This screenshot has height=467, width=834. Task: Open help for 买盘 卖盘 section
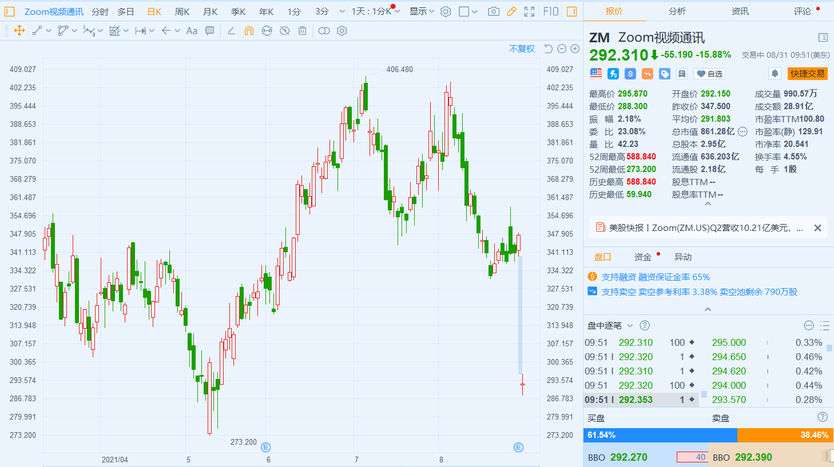[823, 417]
